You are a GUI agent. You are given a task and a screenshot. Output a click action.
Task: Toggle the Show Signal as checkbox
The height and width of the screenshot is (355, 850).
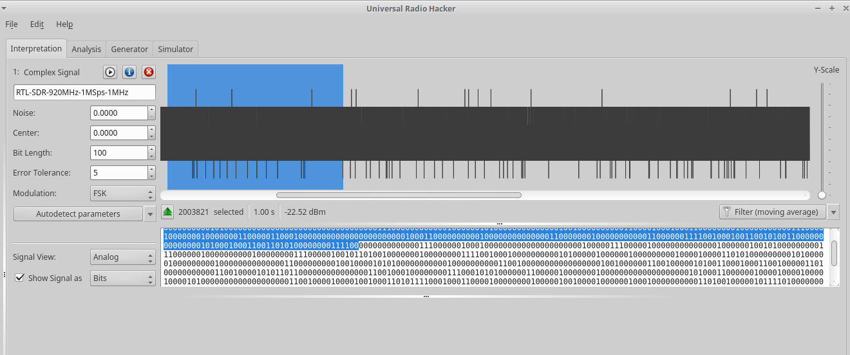tap(19, 278)
